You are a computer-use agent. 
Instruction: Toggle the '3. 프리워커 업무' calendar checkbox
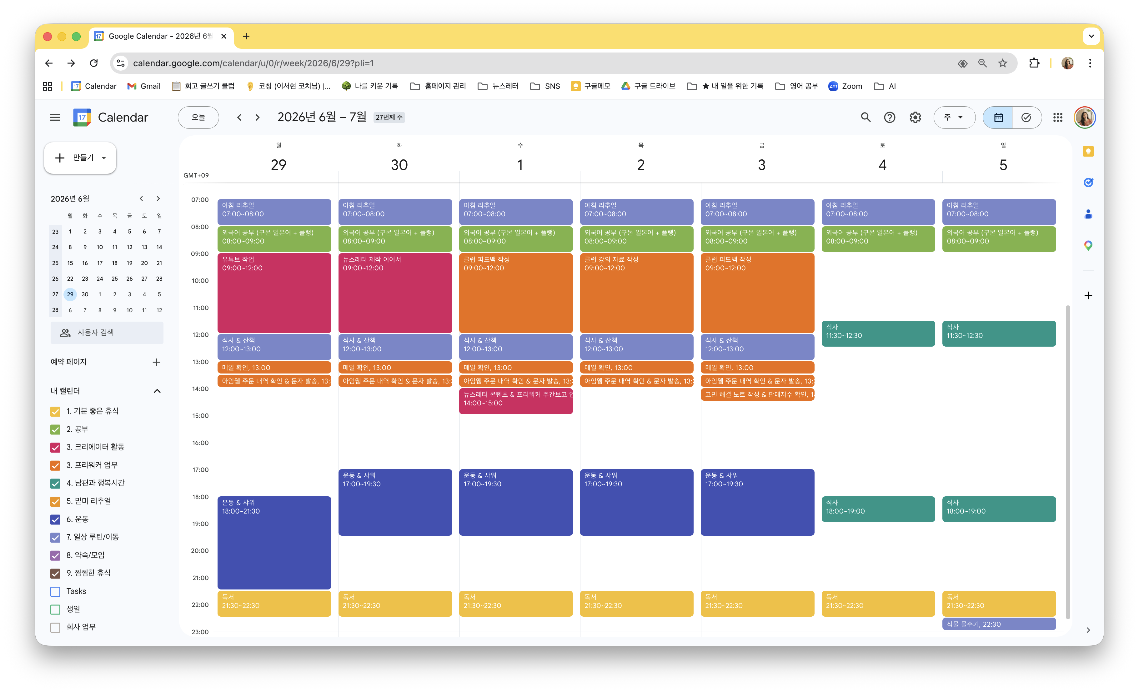(55, 465)
